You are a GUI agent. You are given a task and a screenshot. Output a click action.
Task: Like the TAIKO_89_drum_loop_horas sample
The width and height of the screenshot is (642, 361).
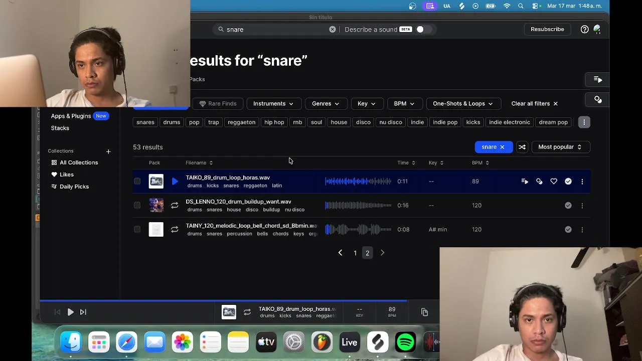tap(554, 182)
